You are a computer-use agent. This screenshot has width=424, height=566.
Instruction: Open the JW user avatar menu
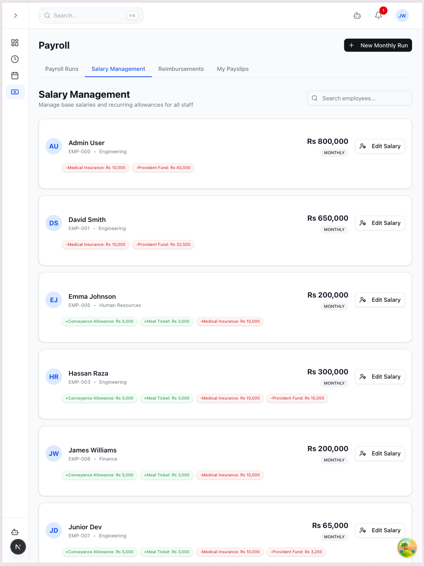[x=402, y=16]
